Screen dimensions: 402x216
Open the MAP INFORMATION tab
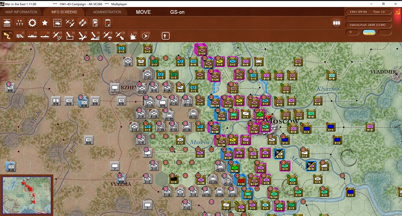coord(21,12)
